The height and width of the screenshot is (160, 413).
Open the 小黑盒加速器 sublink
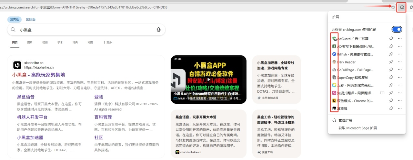tap(30, 137)
